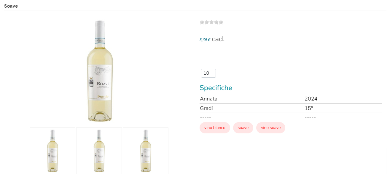Give a three-star rating
387x182 pixels.
211,22
